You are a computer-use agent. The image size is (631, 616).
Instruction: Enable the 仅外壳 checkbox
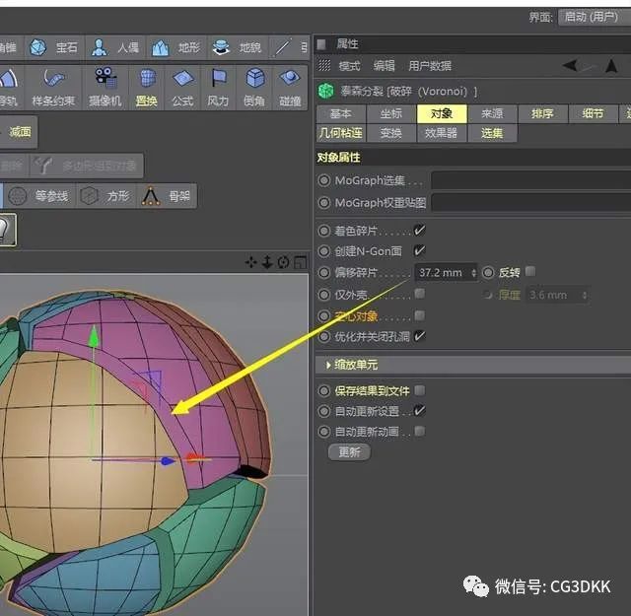pyautogui.click(x=419, y=294)
